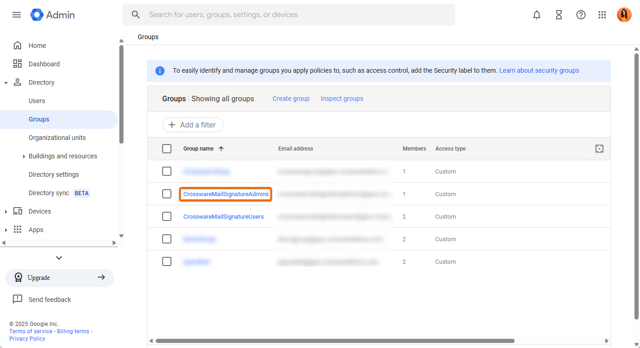Viewport: 640px width, 348px height.
Task: Tick the CrosswareMailSignatureAdmins row checkbox
Action: pyautogui.click(x=167, y=194)
